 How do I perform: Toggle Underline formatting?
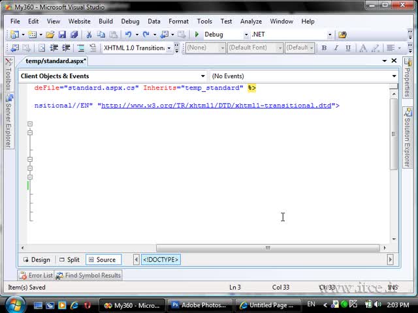[x=348, y=48]
